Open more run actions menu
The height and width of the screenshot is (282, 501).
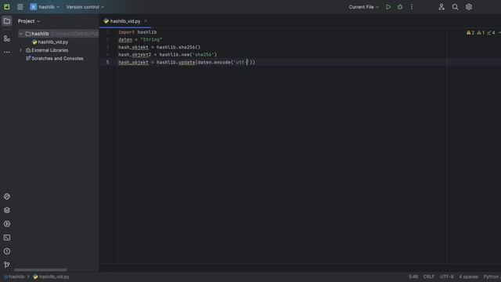point(412,7)
